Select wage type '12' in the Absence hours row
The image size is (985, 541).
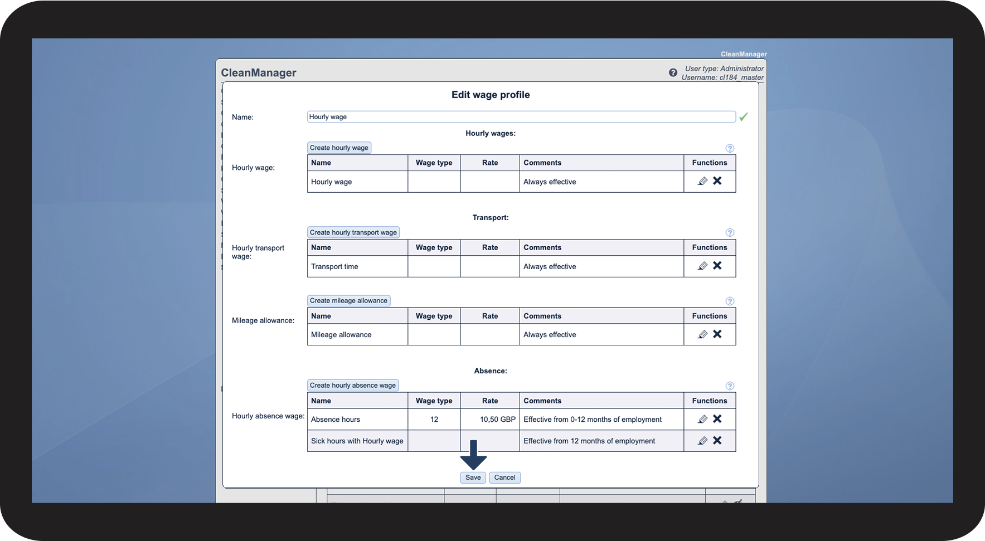[434, 419]
